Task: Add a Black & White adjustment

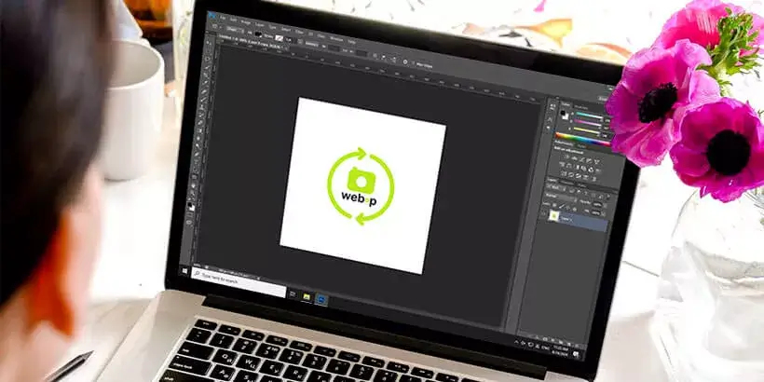Action: (577, 167)
